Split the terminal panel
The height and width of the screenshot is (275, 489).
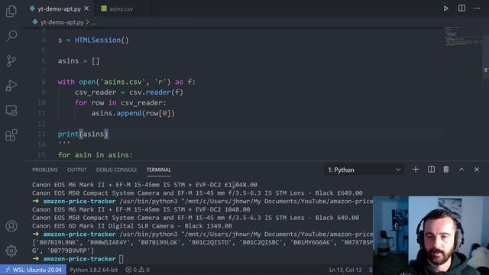(x=431, y=170)
